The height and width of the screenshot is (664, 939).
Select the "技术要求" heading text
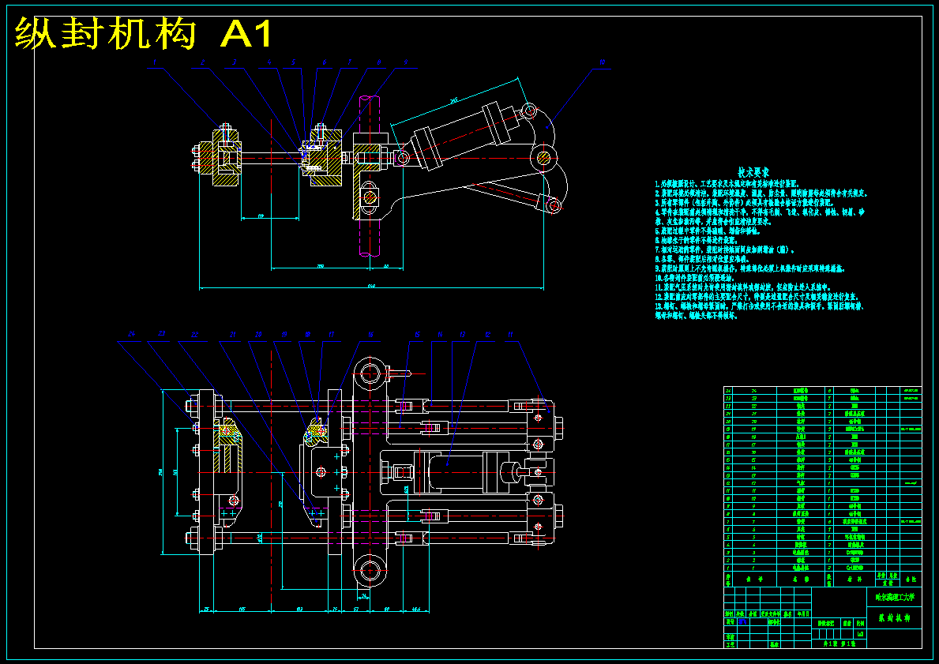click(x=753, y=172)
